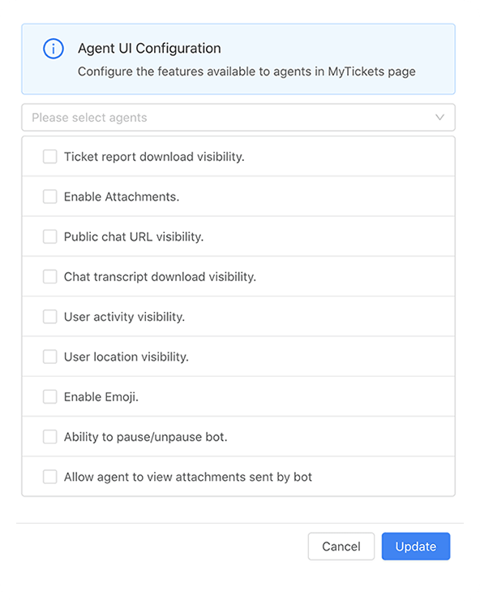This screenshot has height=601, width=480.
Task: Enable Attachments checkbox
Action: point(49,197)
